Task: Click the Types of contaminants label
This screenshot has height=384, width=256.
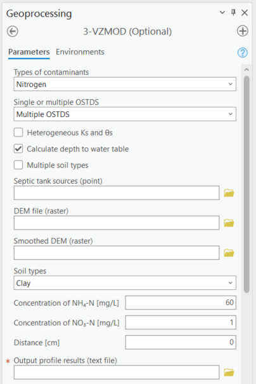Action: (51, 72)
